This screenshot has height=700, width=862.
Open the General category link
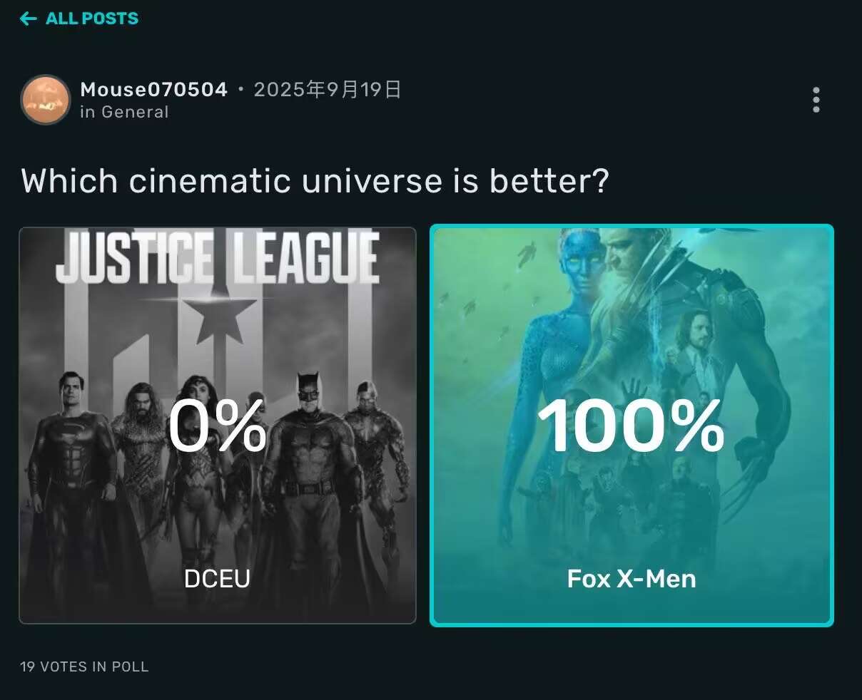[135, 112]
